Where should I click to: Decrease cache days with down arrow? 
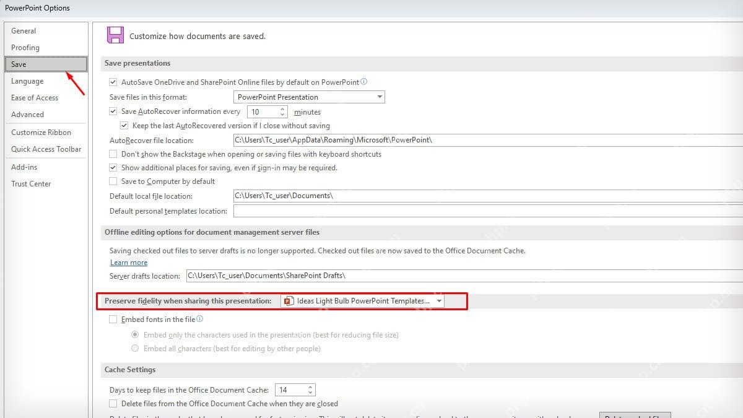(311, 393)
